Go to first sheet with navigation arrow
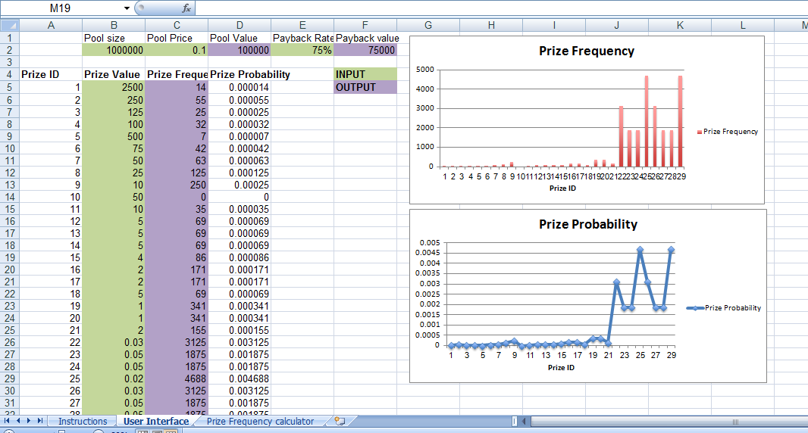The image size is (808, 433). tap(7, 421)
